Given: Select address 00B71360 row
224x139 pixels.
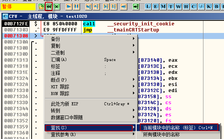Looking at the screenshot, I should [x=16, y=133].
